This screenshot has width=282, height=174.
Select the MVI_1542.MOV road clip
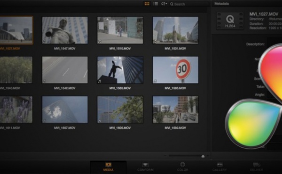[65, 70]
